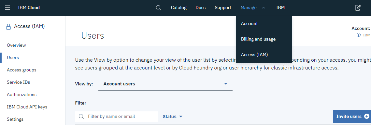Open Overview in the sidebar
Image resolution: width=371 pixels, height=125 pixels.
point(16,45)
